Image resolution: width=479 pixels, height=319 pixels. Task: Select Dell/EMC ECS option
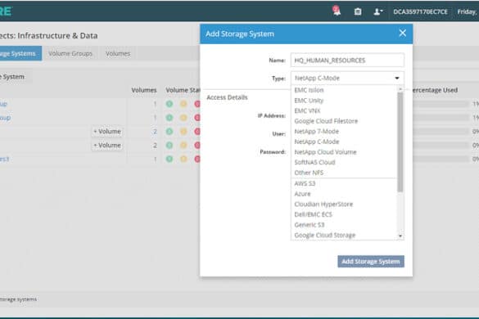pos(313,214)
